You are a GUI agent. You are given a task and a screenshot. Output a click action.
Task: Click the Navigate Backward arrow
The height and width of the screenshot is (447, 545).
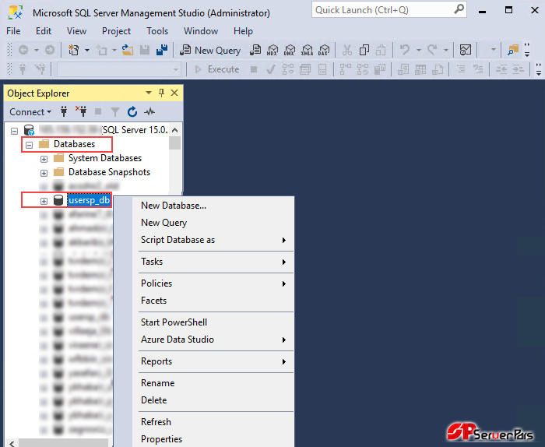tap(23, 51)
